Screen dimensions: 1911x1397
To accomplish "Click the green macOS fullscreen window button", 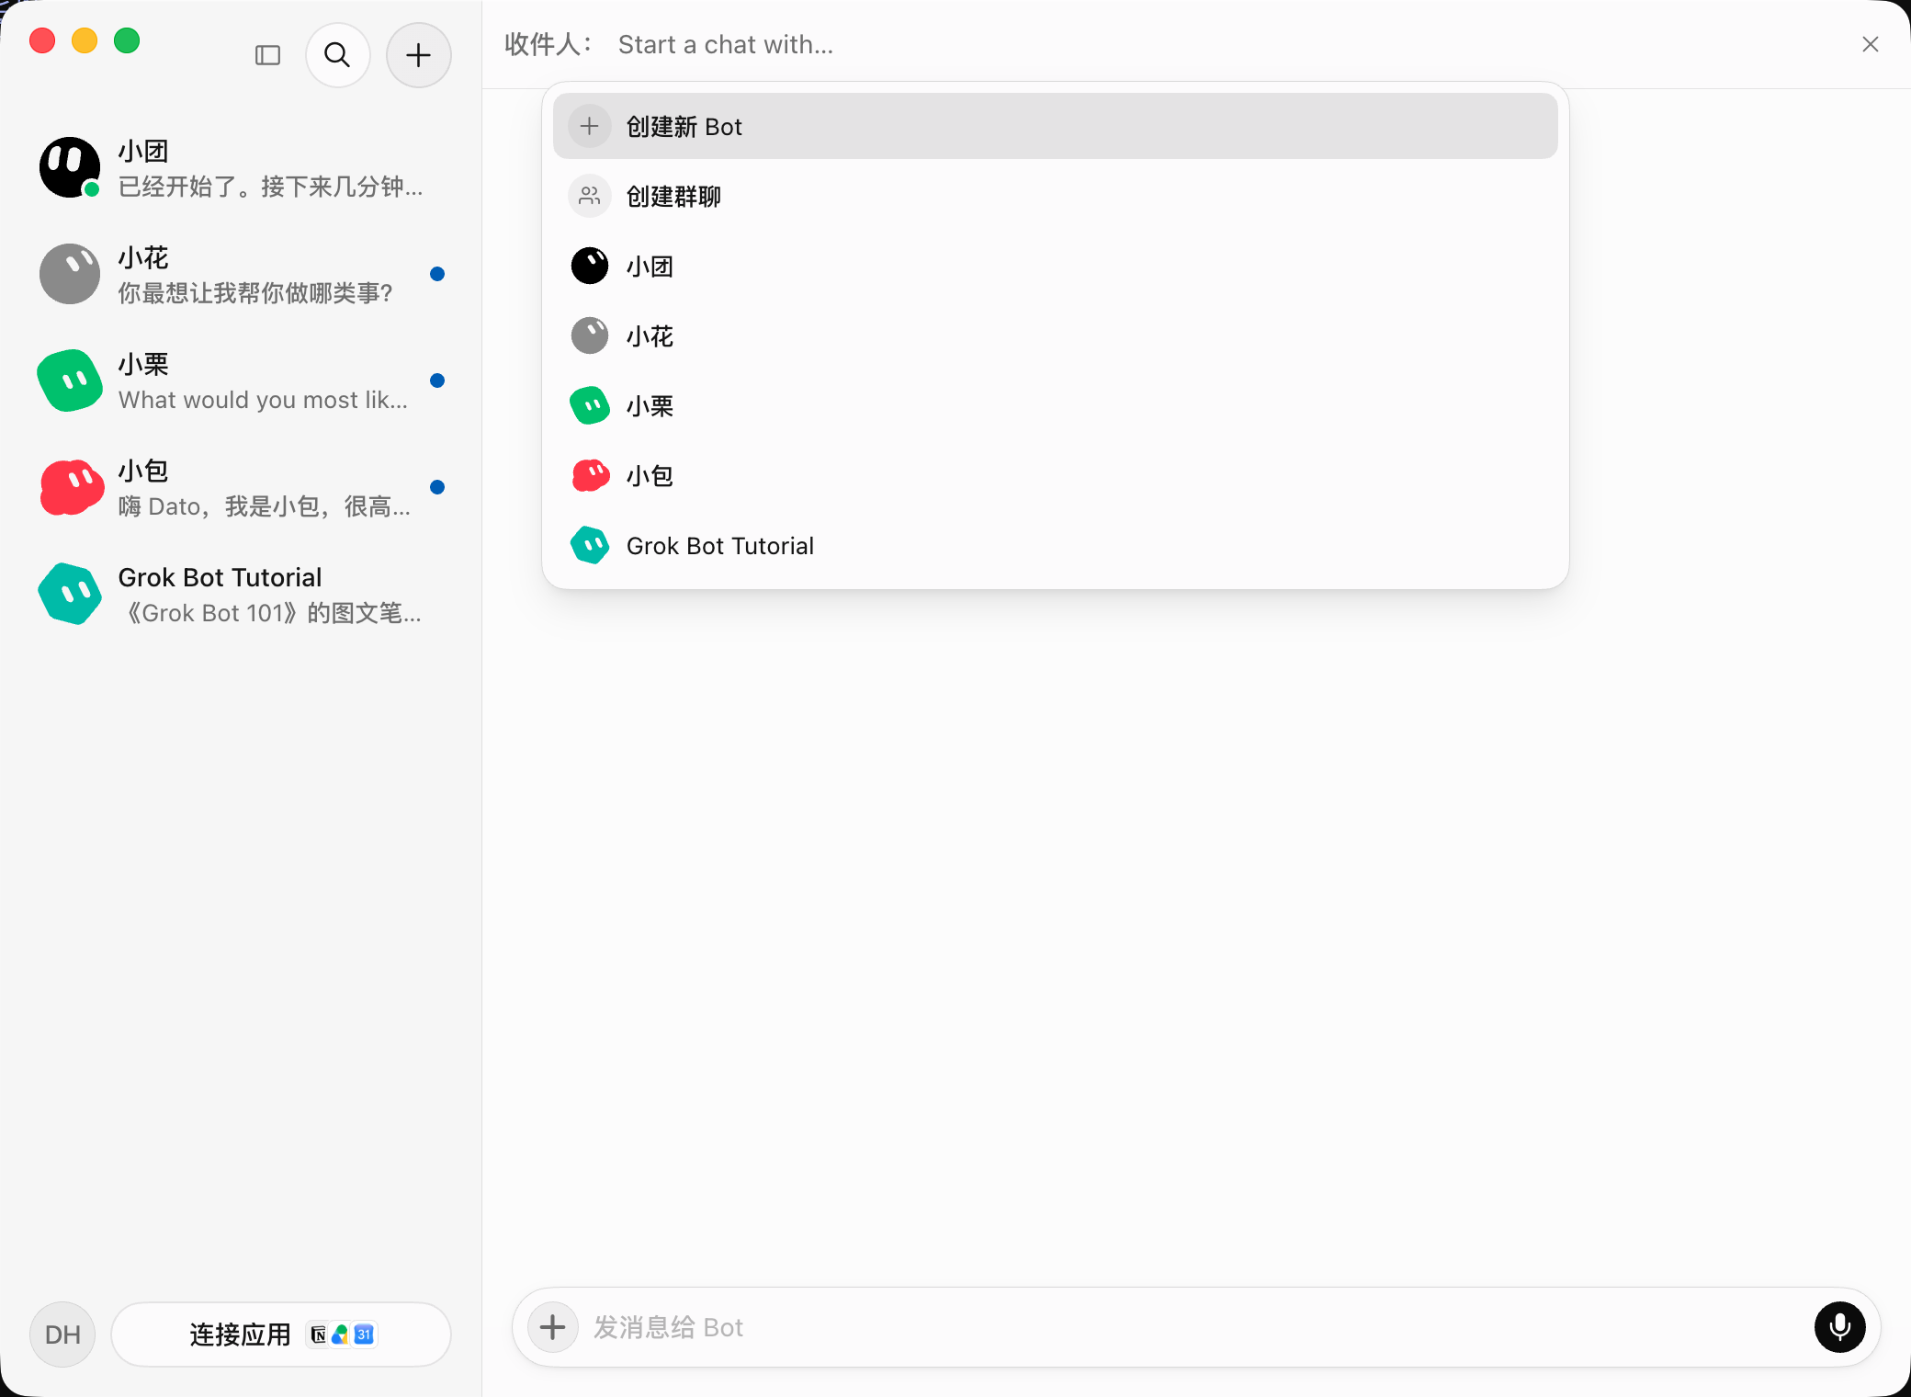I will point(127,40).
